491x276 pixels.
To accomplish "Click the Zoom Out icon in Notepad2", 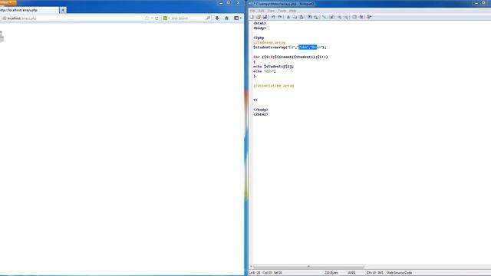I will click(346, 17).
